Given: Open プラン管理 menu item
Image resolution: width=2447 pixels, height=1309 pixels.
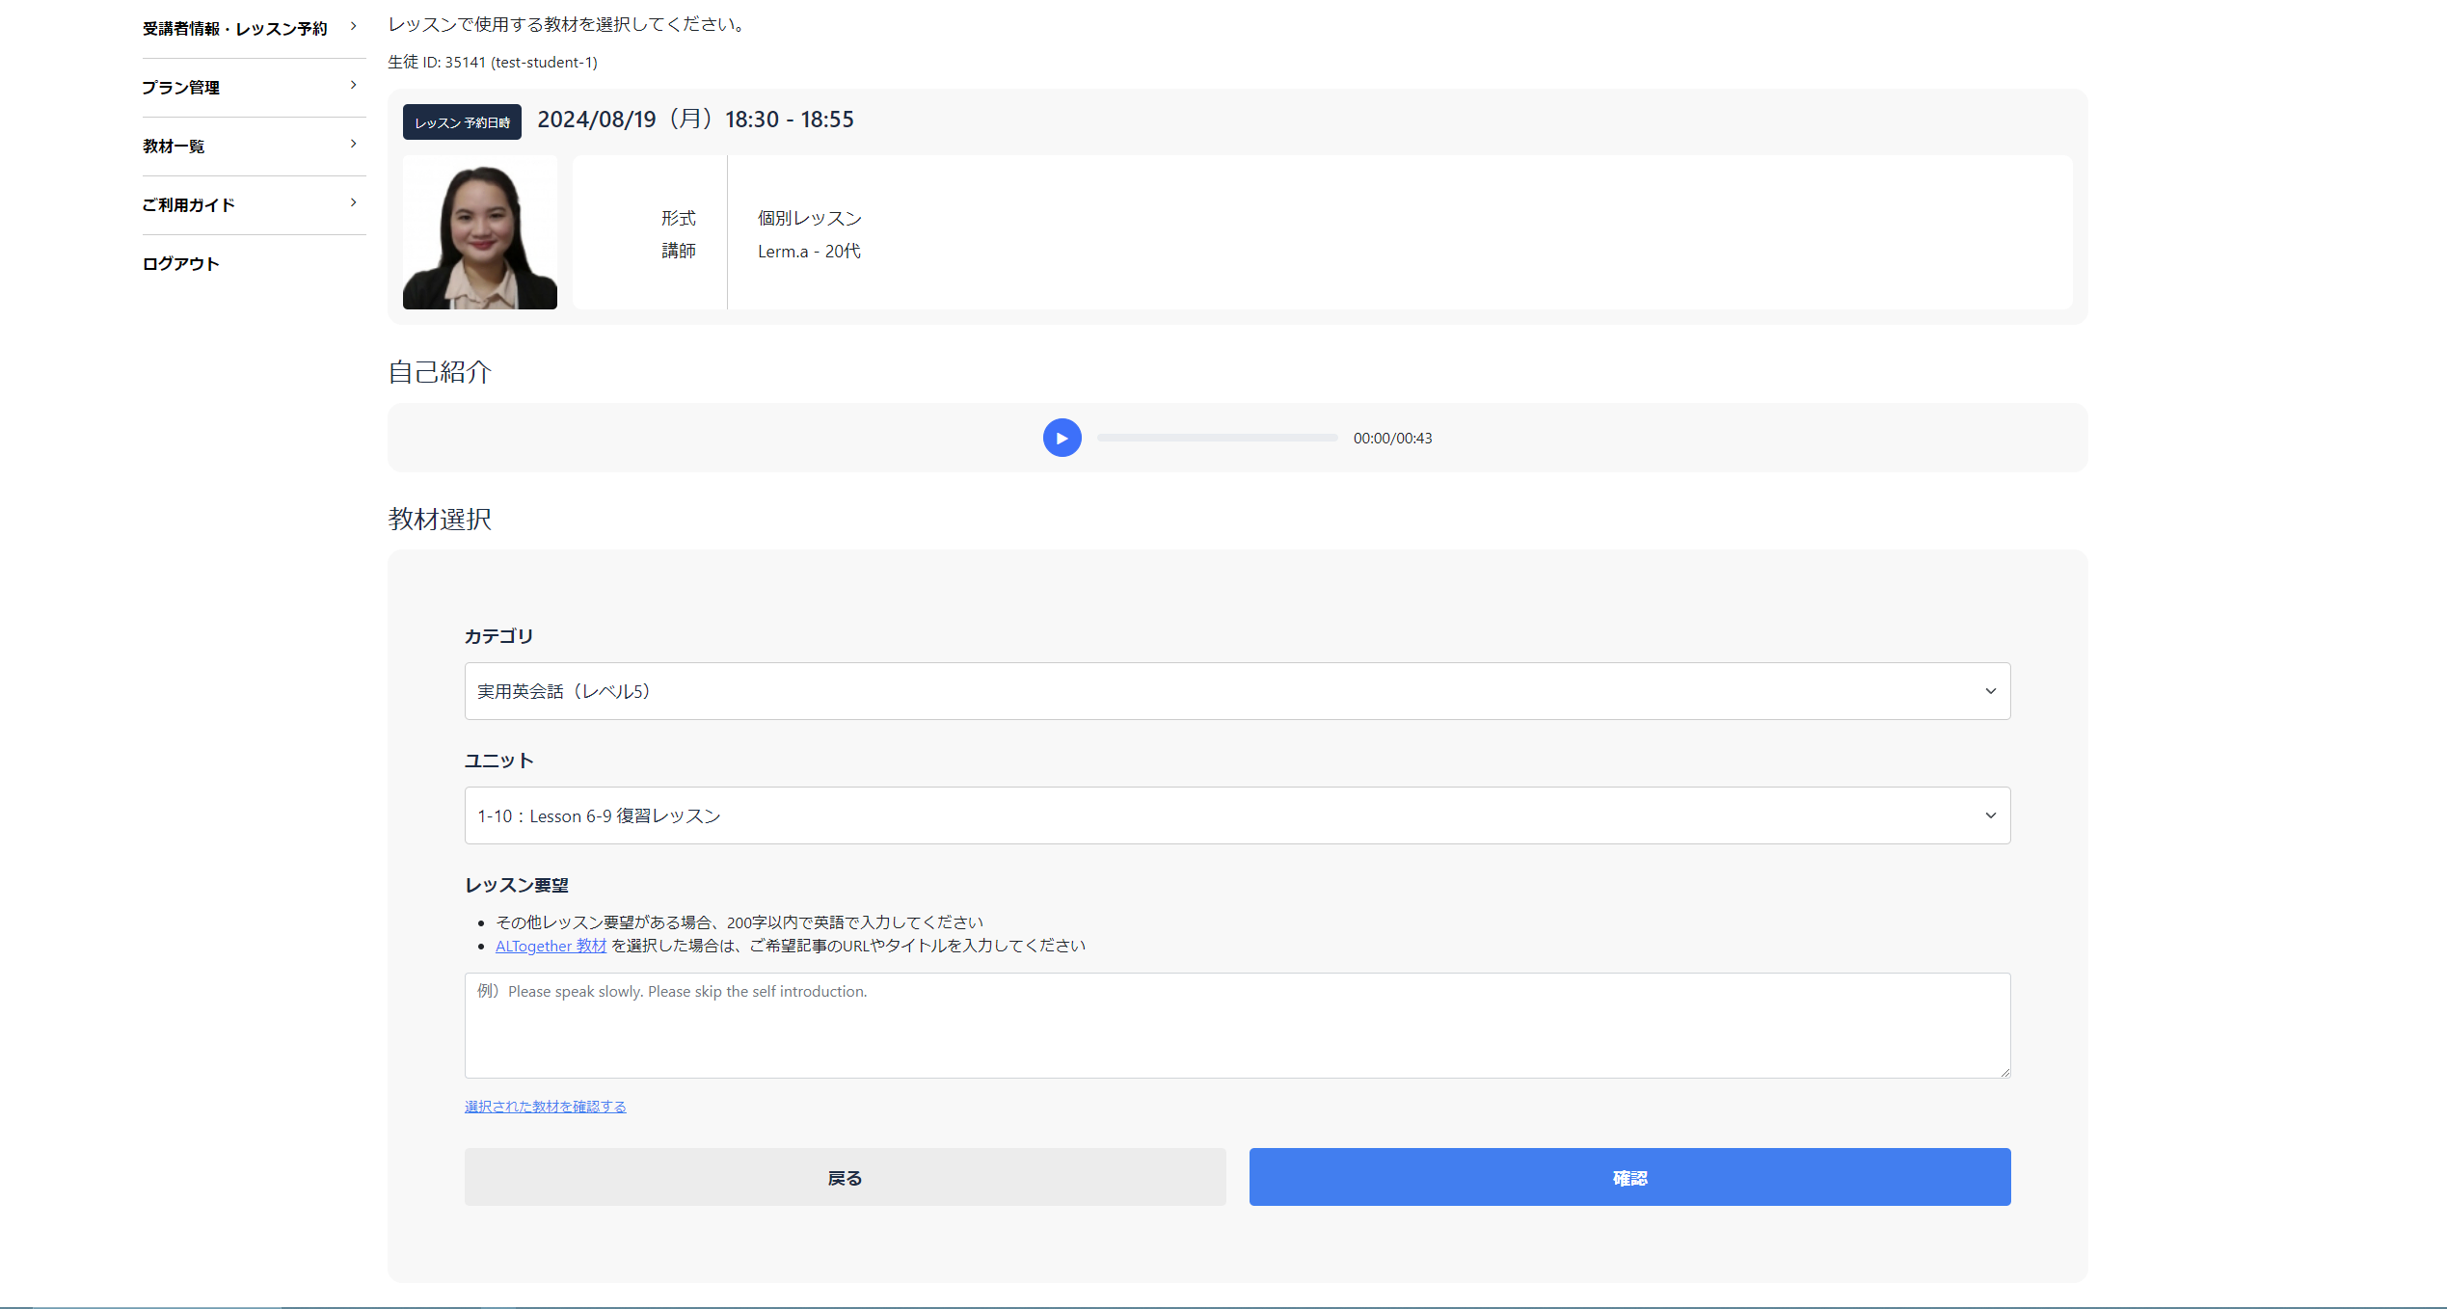Looking at the screenshot, I should click(181, 88).
